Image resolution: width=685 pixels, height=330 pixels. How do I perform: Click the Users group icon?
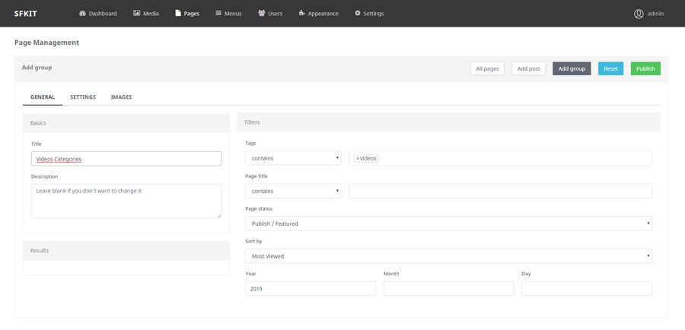pos(262,14)
